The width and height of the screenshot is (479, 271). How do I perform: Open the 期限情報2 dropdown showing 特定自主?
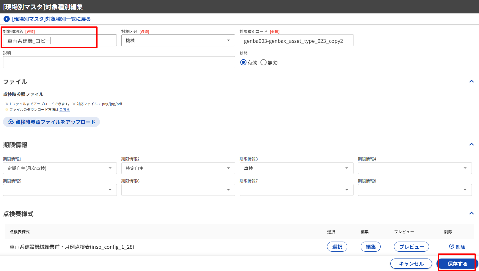(x=178, y=168)
